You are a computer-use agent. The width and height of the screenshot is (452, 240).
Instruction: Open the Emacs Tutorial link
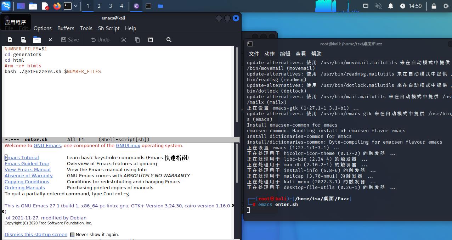22,157
